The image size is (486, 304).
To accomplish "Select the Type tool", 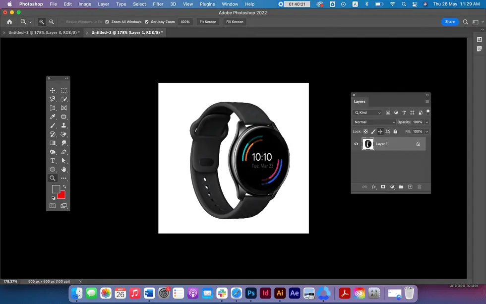I will click(x=52, y=160).
